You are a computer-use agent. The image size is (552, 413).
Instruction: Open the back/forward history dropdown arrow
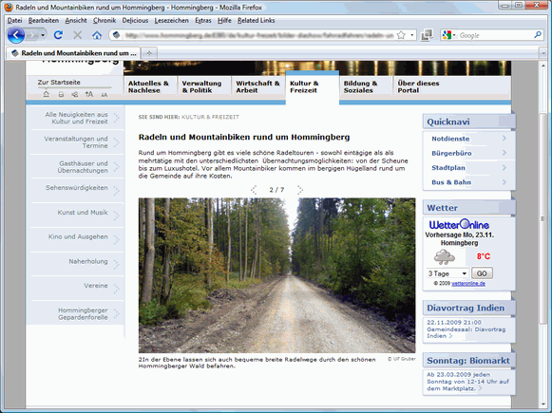point(43,35)
